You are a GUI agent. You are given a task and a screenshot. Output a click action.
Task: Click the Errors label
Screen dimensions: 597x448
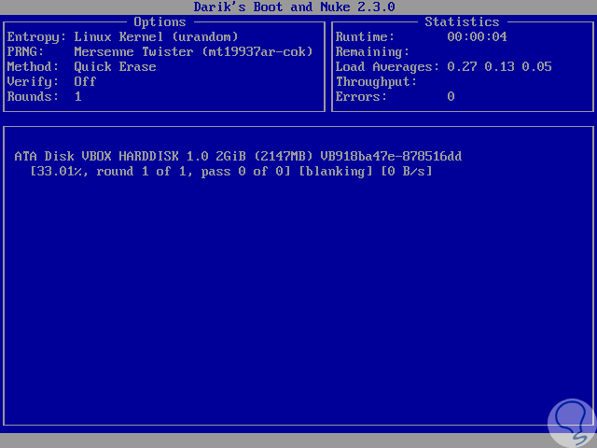pos(361,97)
